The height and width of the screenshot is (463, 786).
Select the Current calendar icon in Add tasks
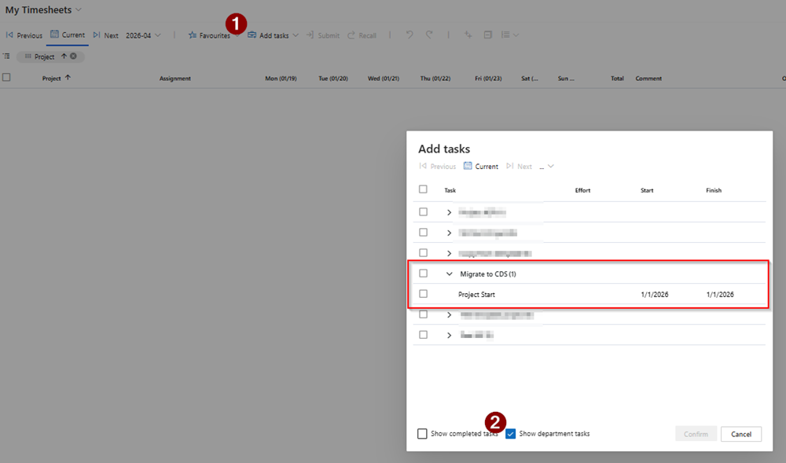point(467,166)
